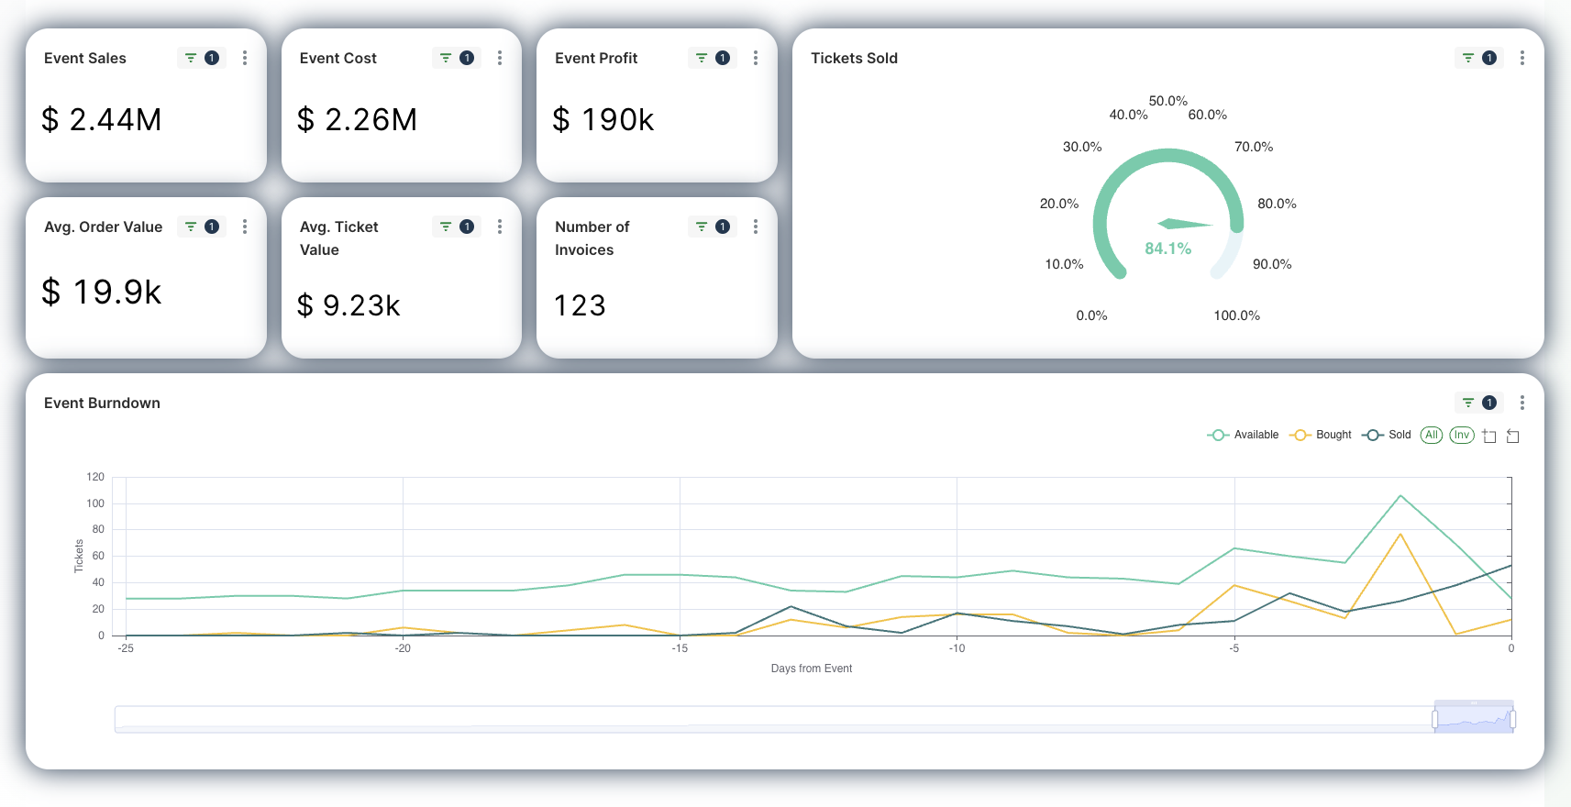Click the Event Profit filter icon
Viewport: 1571px width, 807px height.
[x=702, y=58]
